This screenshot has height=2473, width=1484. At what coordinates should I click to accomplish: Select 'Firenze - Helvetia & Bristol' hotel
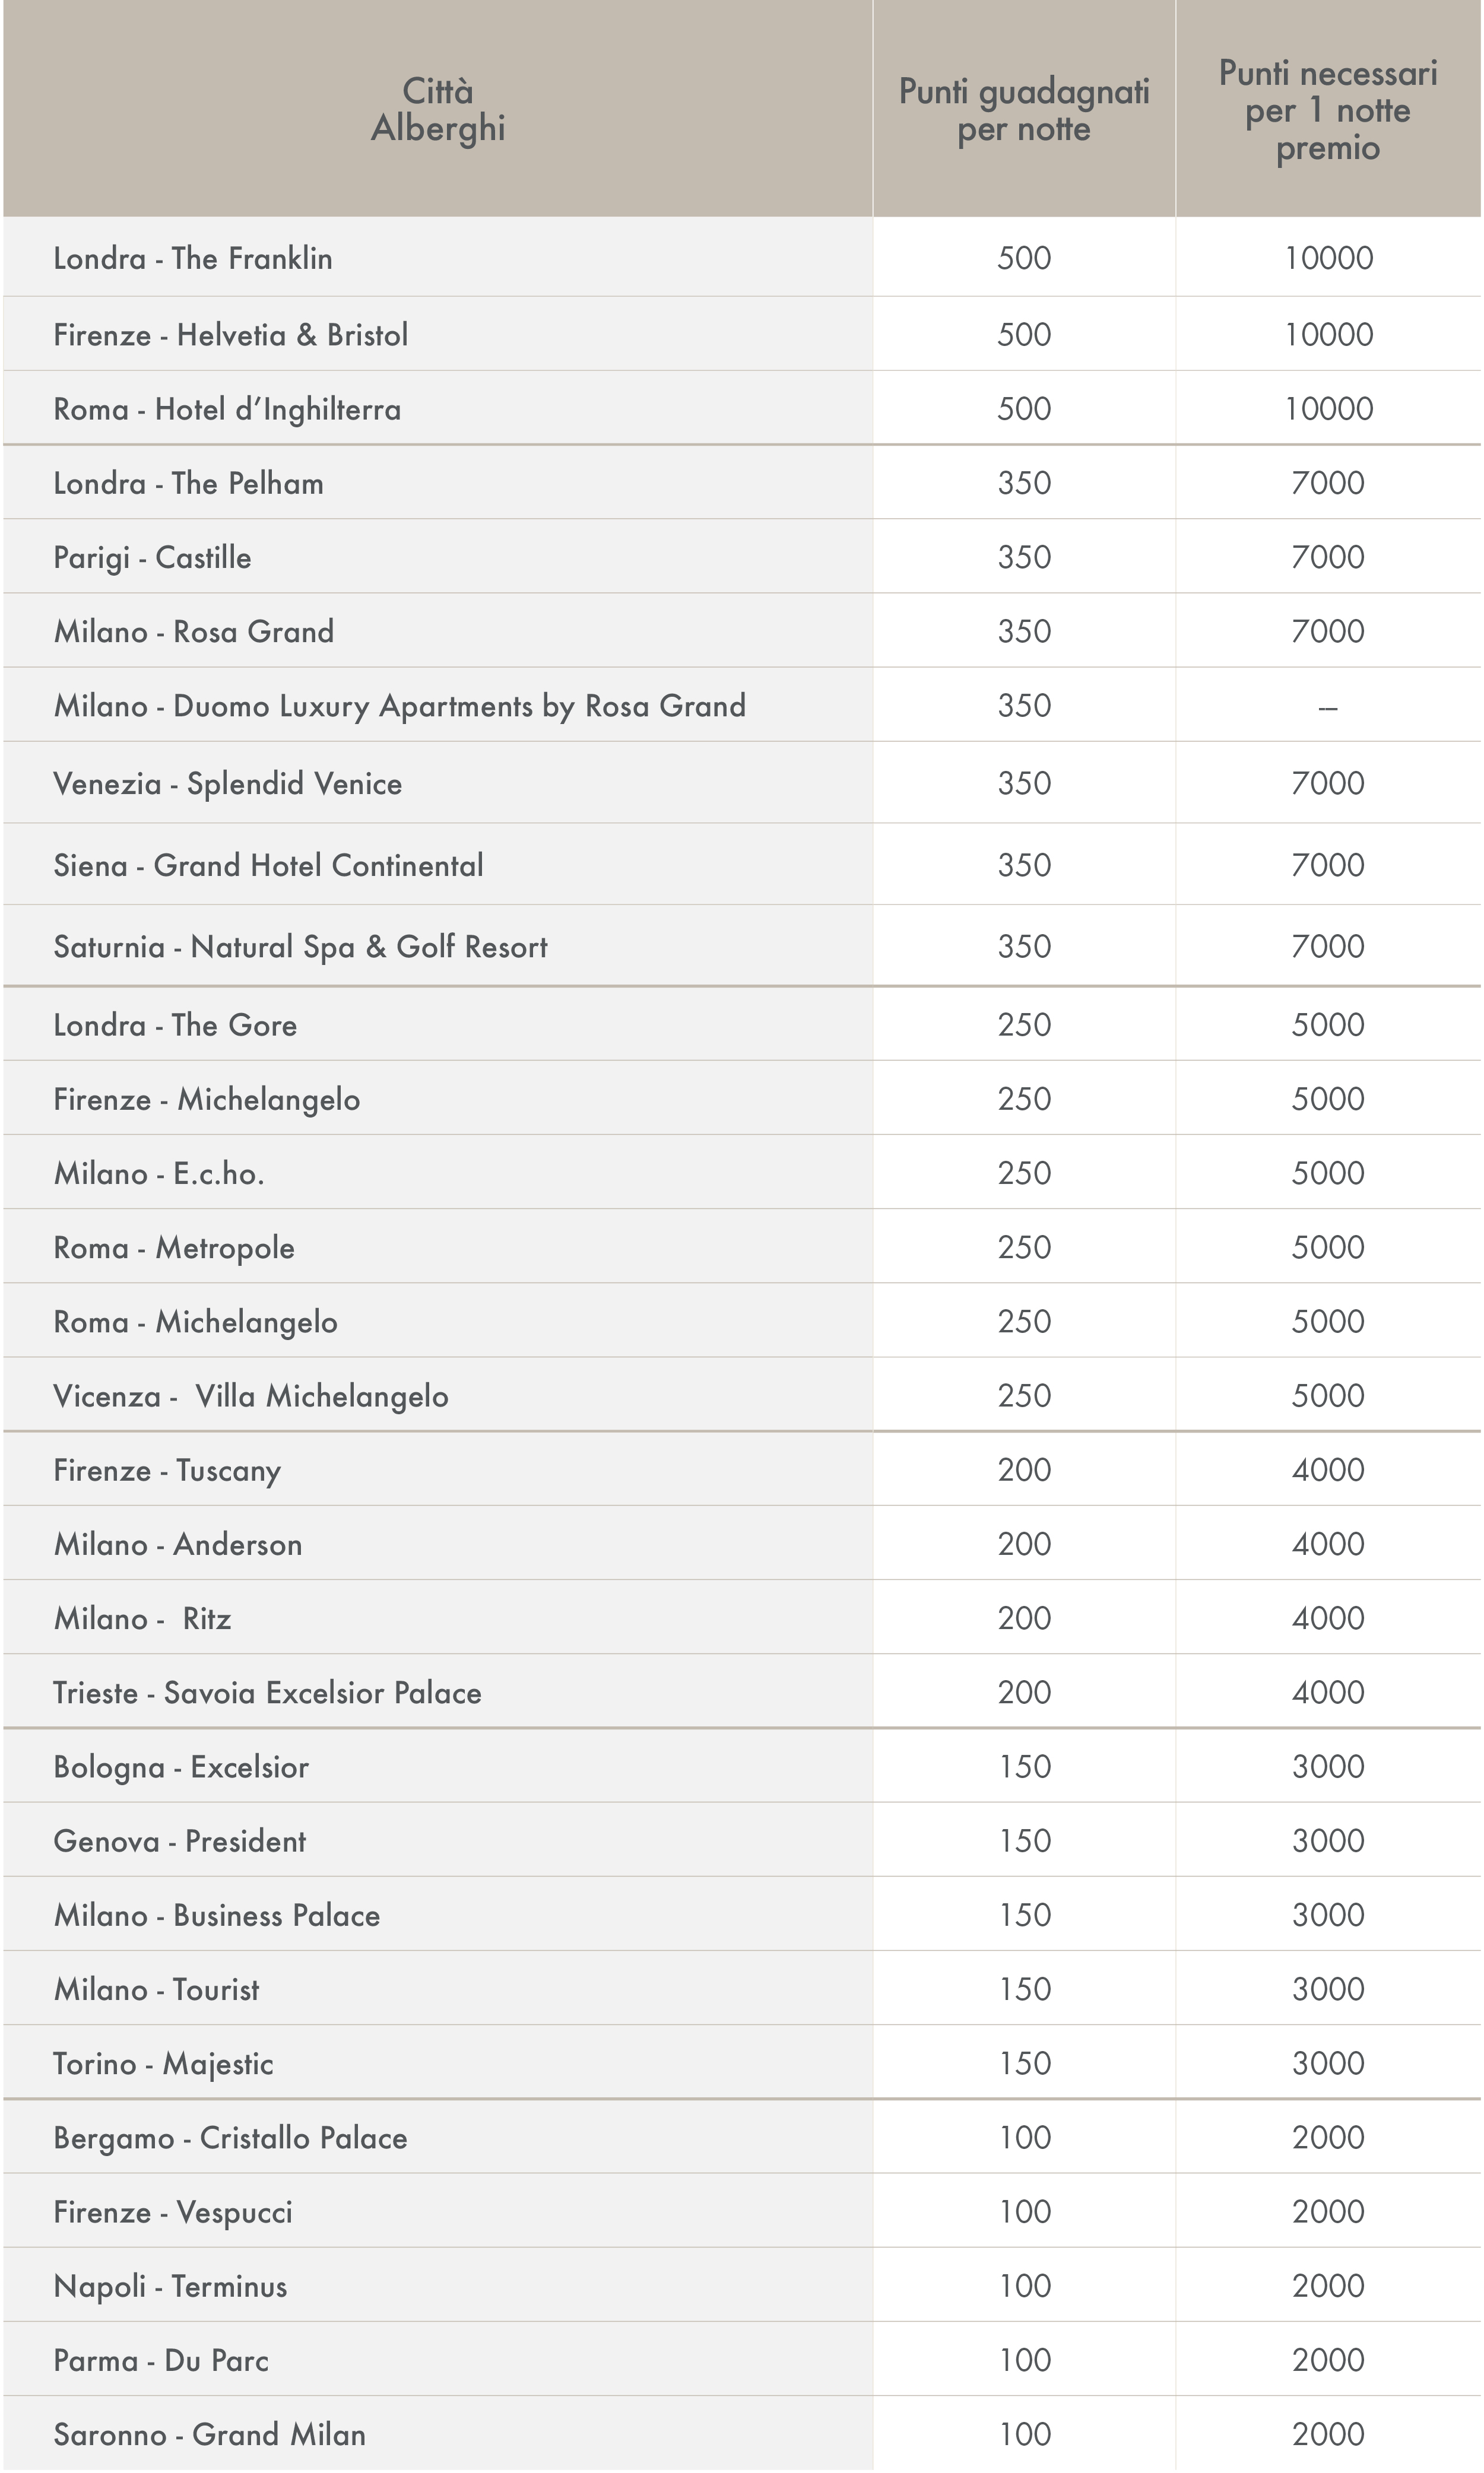(231, 334)
